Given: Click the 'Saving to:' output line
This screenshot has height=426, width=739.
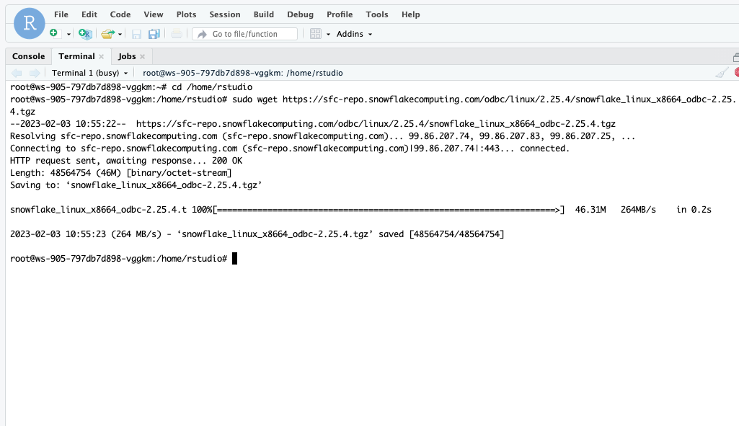Looking at the screenshot, I should click(x=136, y=185).
